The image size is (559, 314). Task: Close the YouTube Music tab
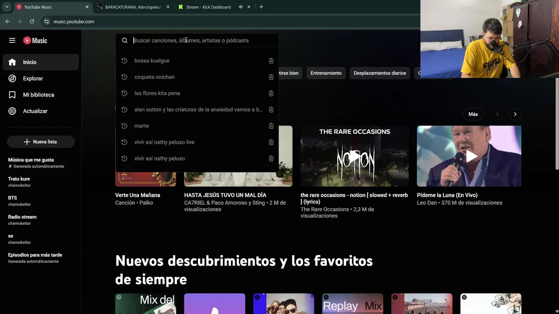[87, 7]
